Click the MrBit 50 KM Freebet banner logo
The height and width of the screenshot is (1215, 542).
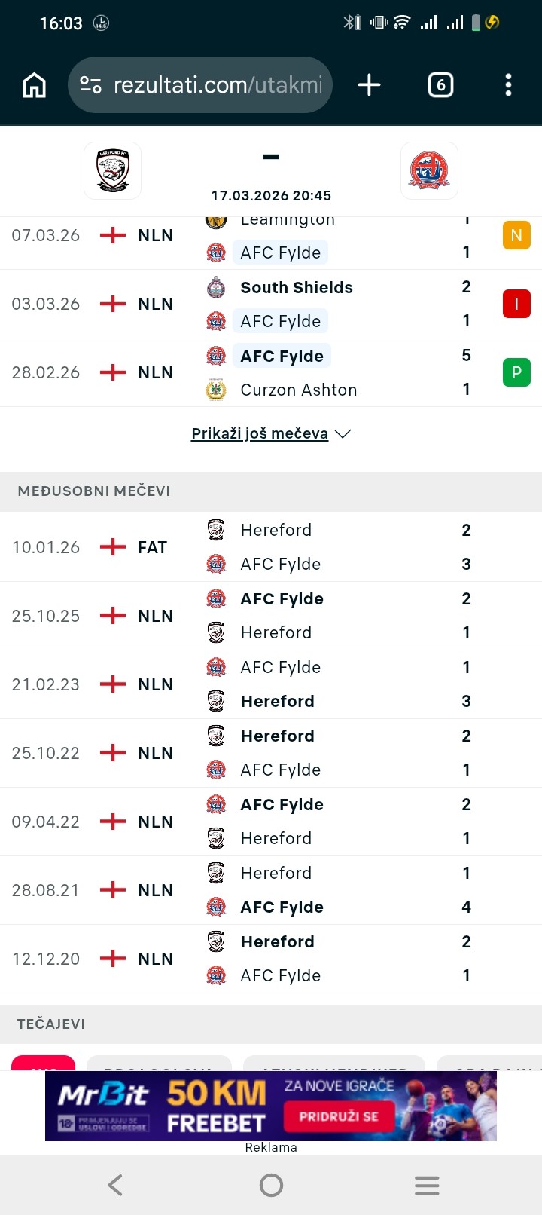103,1095
